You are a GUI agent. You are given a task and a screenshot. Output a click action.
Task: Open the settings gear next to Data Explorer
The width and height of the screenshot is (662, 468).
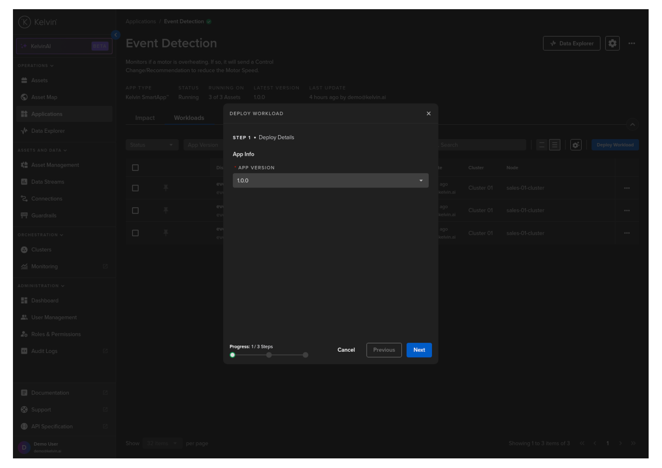[612, 43]
